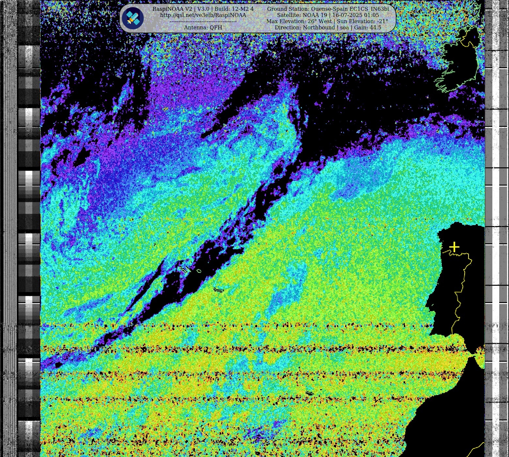The height and width of the screenshot is (457, 509).
Task: Click the RaspiNOAA satellite logo icon
Action: pos(133,18)
